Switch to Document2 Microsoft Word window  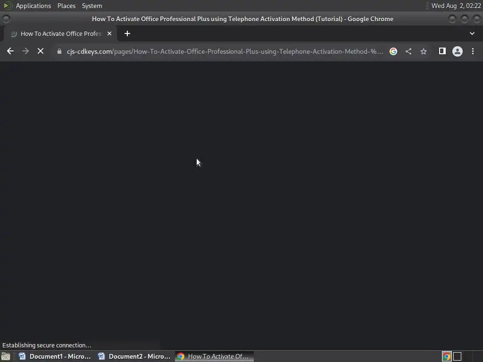134,356
